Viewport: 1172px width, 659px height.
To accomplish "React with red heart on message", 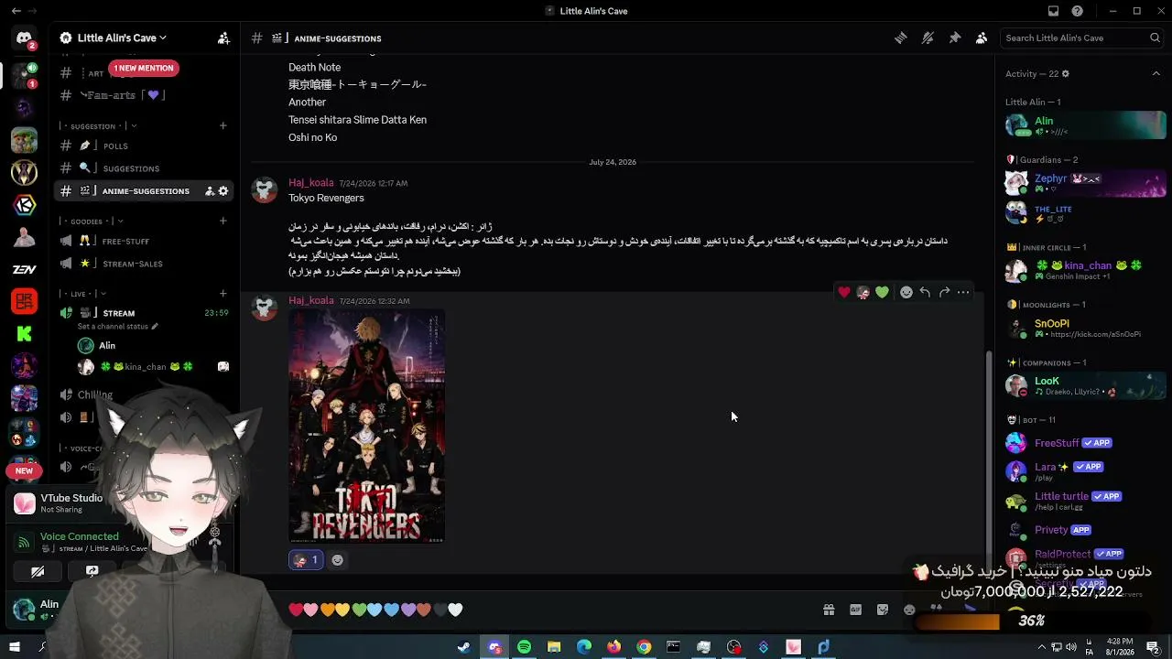I will (x=844, y=292).
